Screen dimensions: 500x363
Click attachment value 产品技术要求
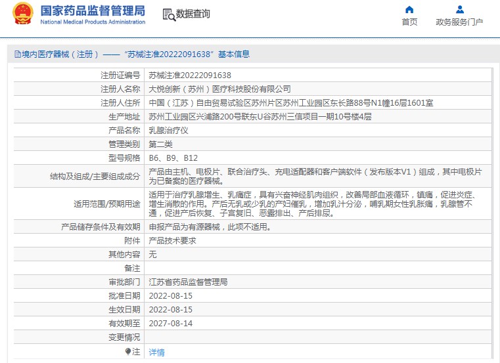[172, 241]
